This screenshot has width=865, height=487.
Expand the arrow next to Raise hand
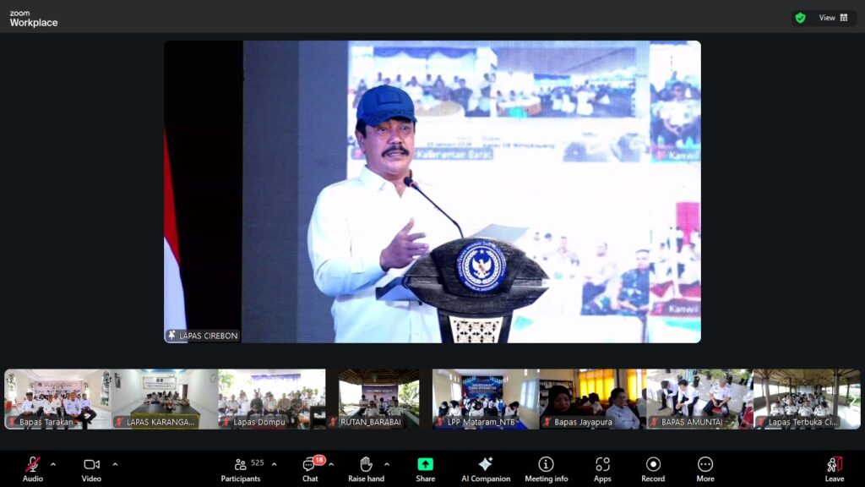(x=387, y=464)
